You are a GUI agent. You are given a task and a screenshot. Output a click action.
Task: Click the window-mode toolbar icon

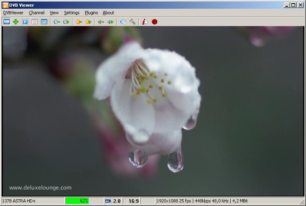coord(6,22)
